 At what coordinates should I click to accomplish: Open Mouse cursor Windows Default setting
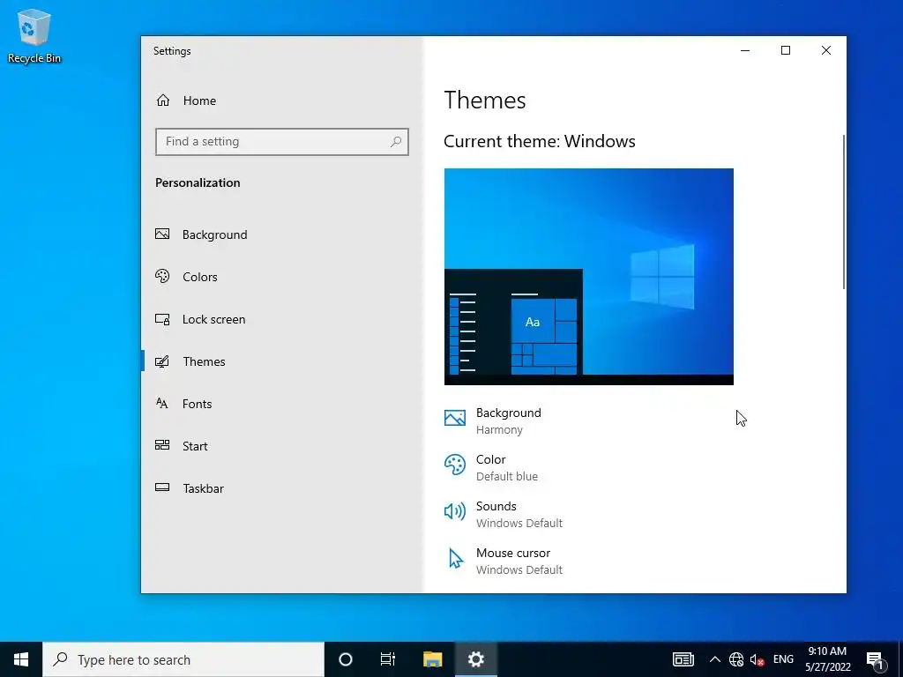(x=505, y=561)
